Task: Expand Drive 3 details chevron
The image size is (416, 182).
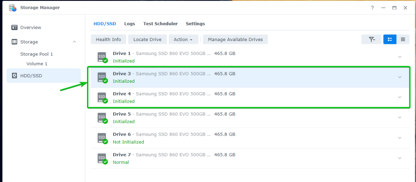Action: [x=400, y=77]
